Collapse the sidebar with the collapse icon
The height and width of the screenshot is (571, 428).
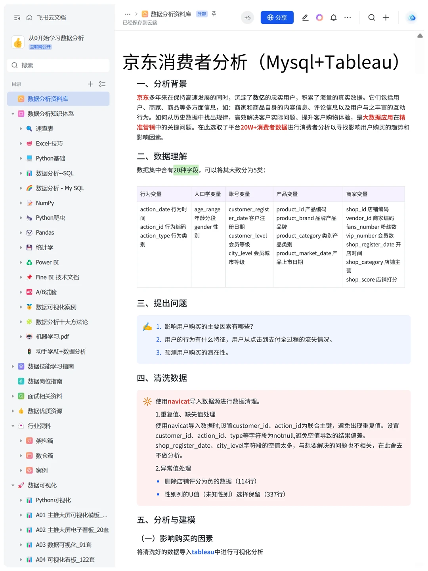pos(17,17)
